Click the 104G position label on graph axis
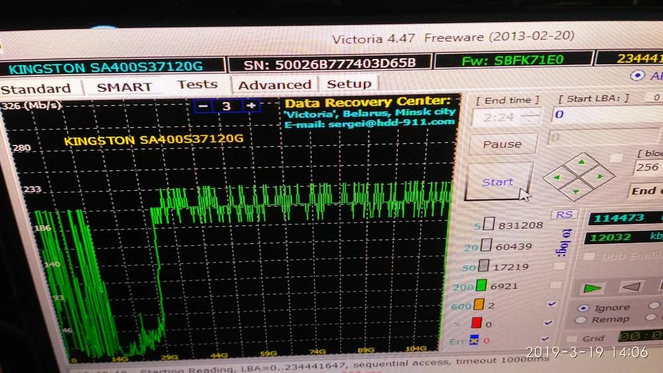The width and height of the screenshot is (663, 373). [x=416, y=348]
